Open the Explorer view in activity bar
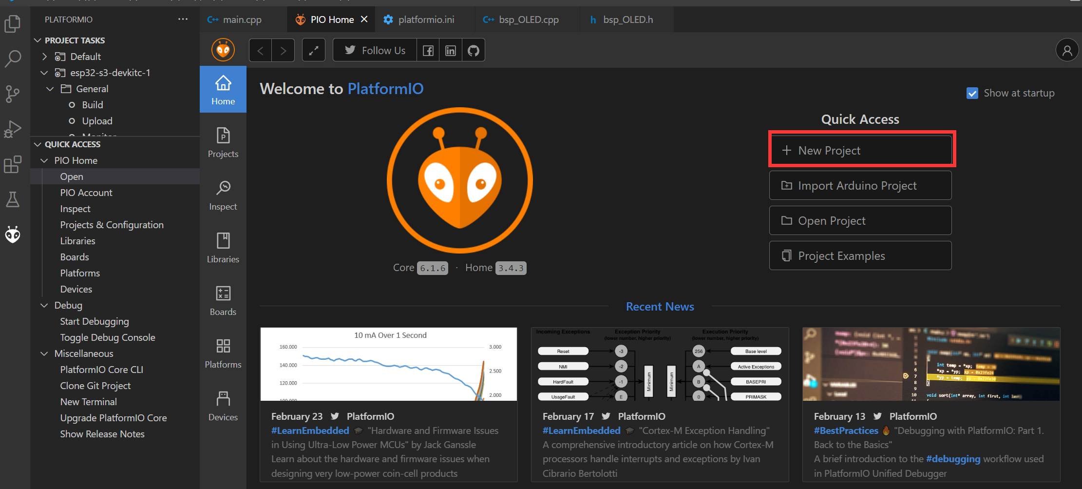 pos(13,23)
